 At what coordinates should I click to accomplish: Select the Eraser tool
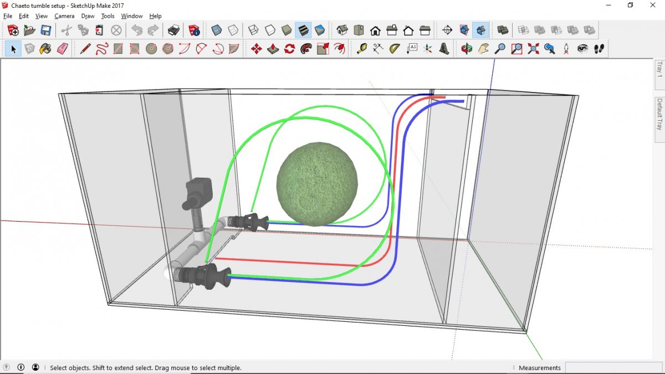click(63, 49)
